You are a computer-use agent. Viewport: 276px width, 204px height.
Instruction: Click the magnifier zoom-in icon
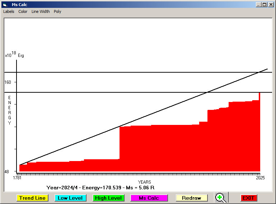(221, 198)
